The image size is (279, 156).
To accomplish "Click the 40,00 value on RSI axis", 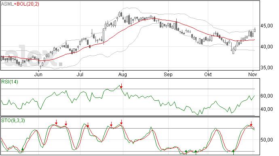I will coord(266,109).
